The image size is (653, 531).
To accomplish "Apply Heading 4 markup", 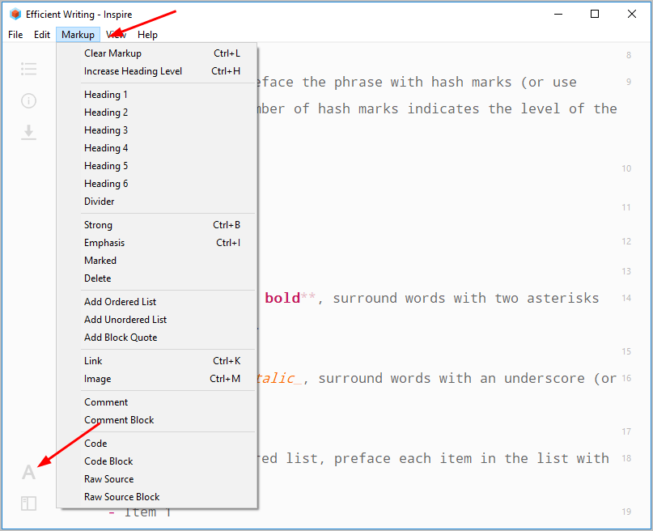I will point(157,148).
